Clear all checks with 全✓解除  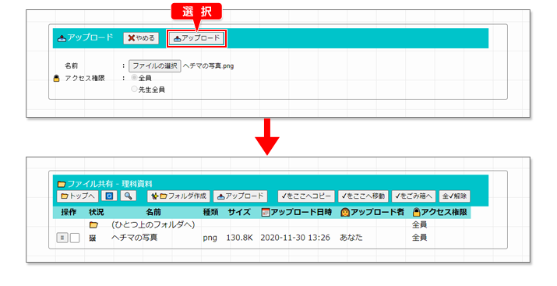pos(455,196)
